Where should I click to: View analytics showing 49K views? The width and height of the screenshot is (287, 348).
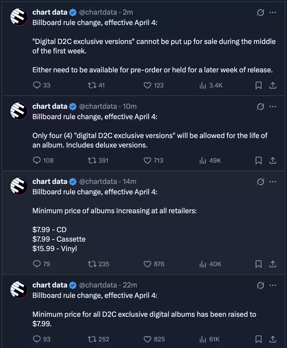tap(210, 161)
